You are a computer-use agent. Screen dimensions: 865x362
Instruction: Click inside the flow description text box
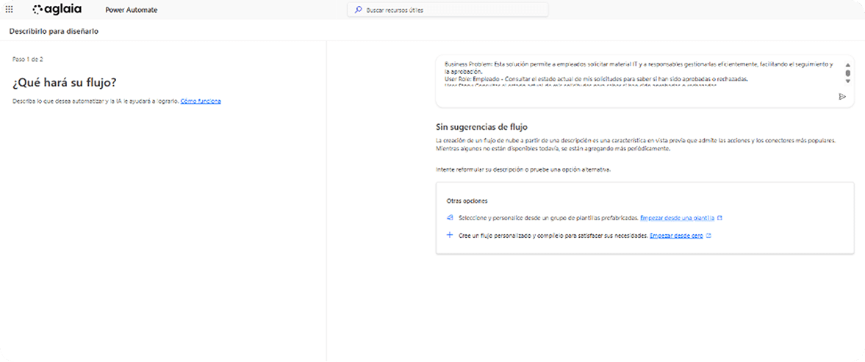[632, 73]
